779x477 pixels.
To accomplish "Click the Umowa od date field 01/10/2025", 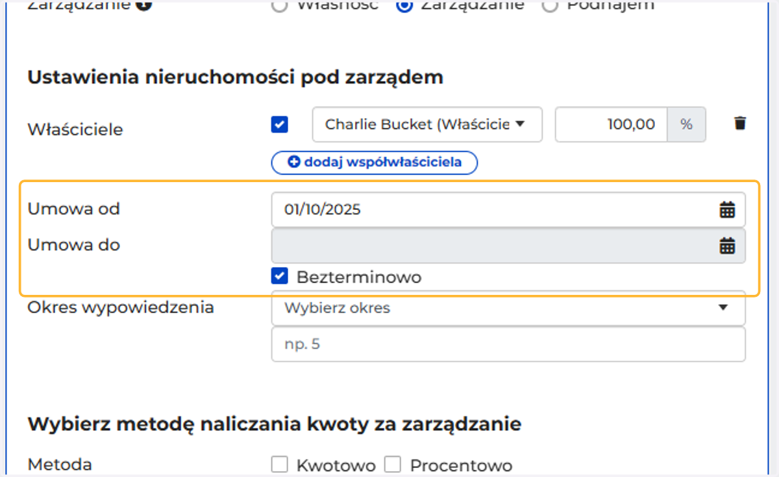I will 508,209.
